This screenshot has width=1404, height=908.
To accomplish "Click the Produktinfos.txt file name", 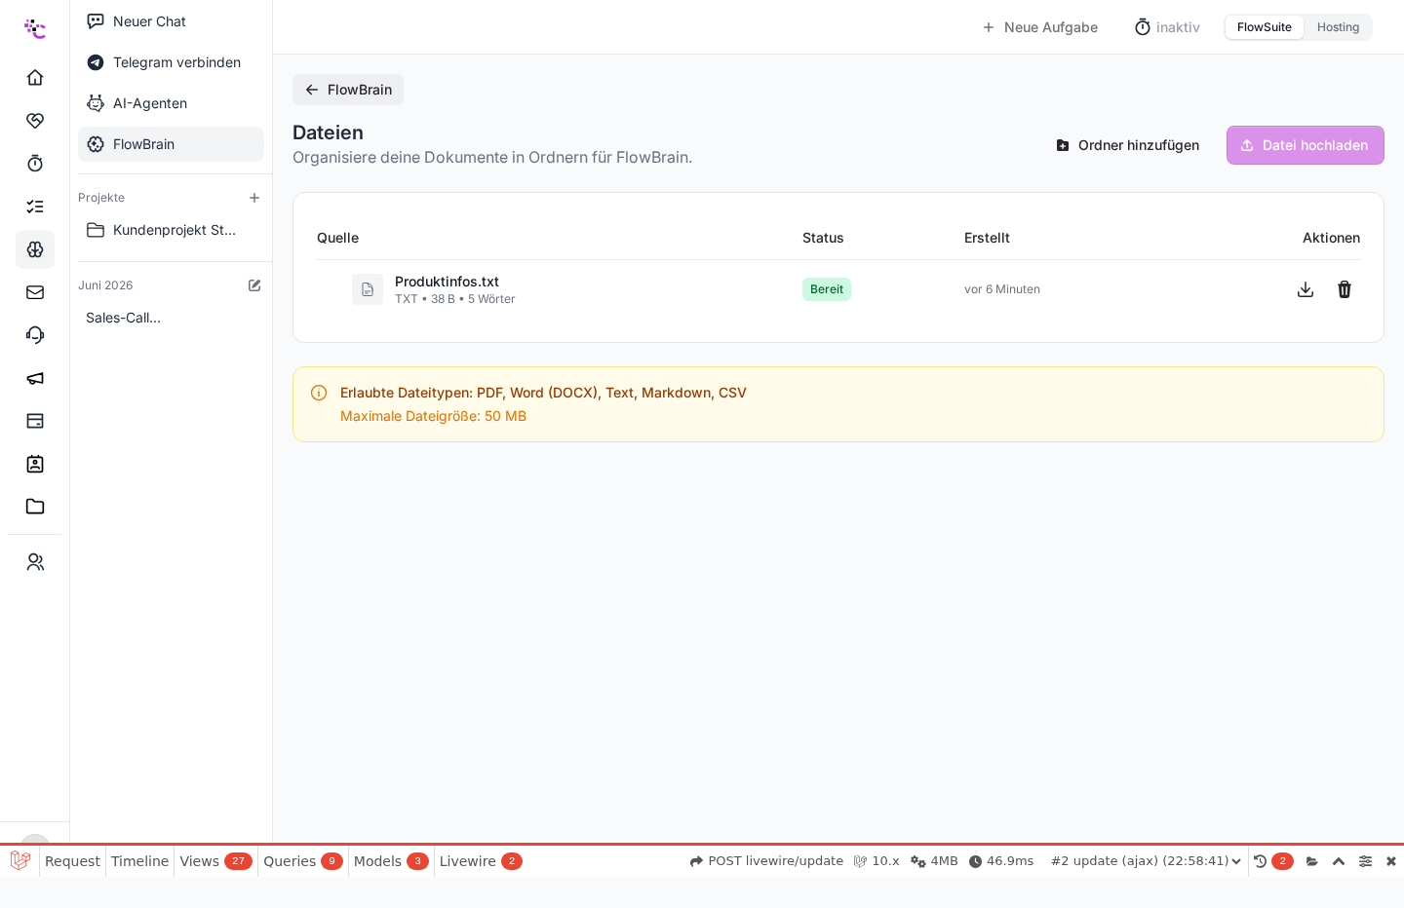I will coord(447,282).
